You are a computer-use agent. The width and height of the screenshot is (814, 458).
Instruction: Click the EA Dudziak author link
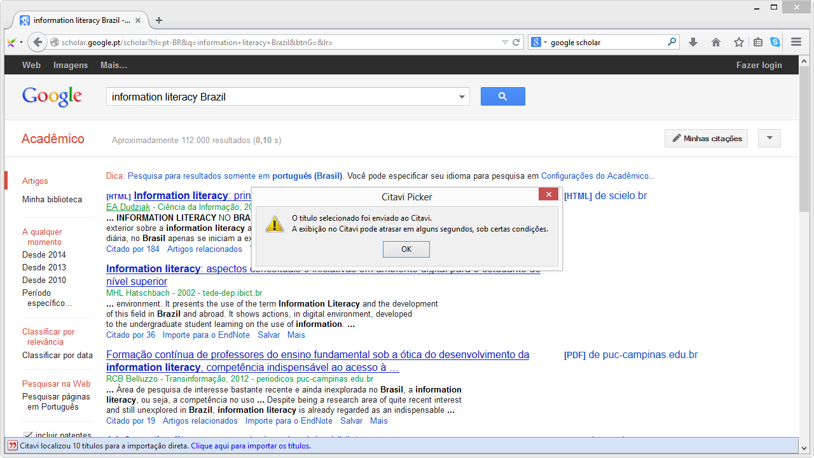pos(129,207)
